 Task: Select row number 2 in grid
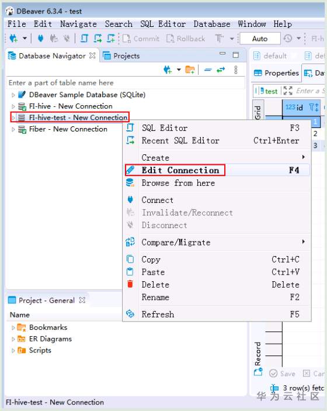coord(315,134)
